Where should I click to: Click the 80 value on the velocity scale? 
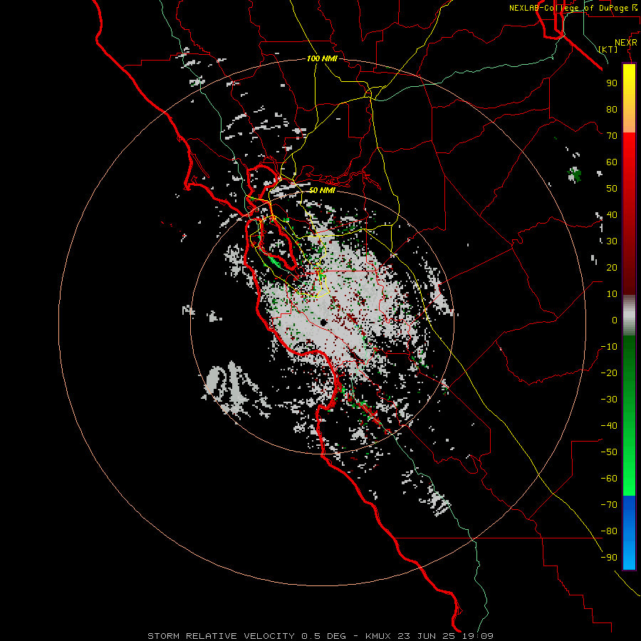pyautogui.click(x=612, y=109)
